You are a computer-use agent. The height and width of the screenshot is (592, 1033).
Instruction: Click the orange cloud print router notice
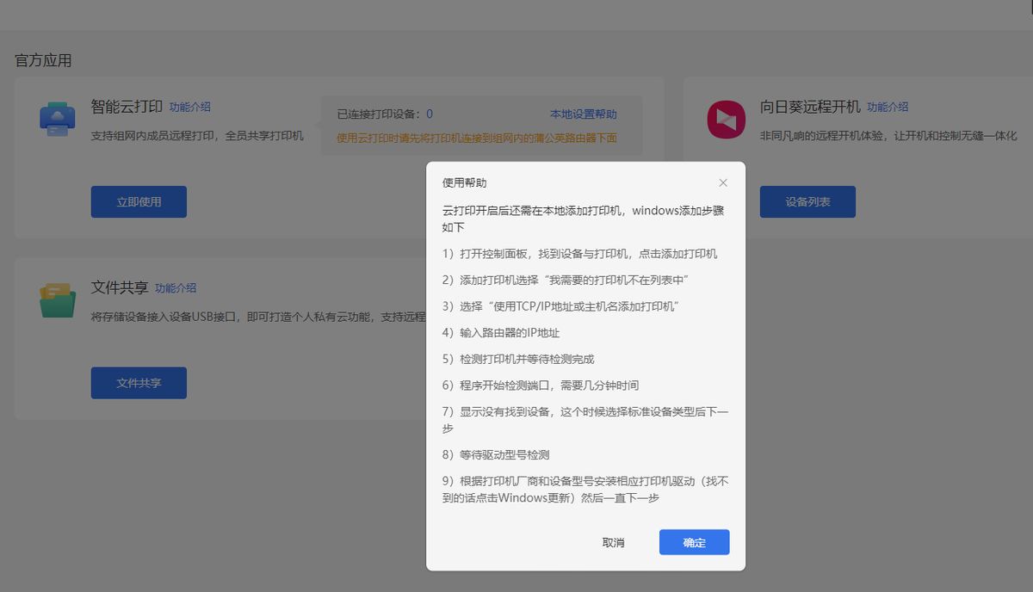476,138
